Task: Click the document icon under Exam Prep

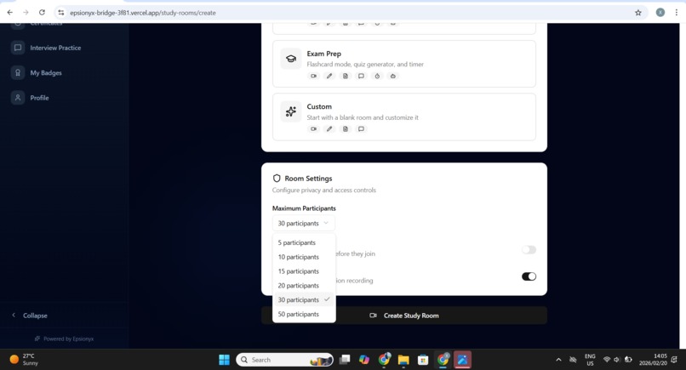Action: 346,76
